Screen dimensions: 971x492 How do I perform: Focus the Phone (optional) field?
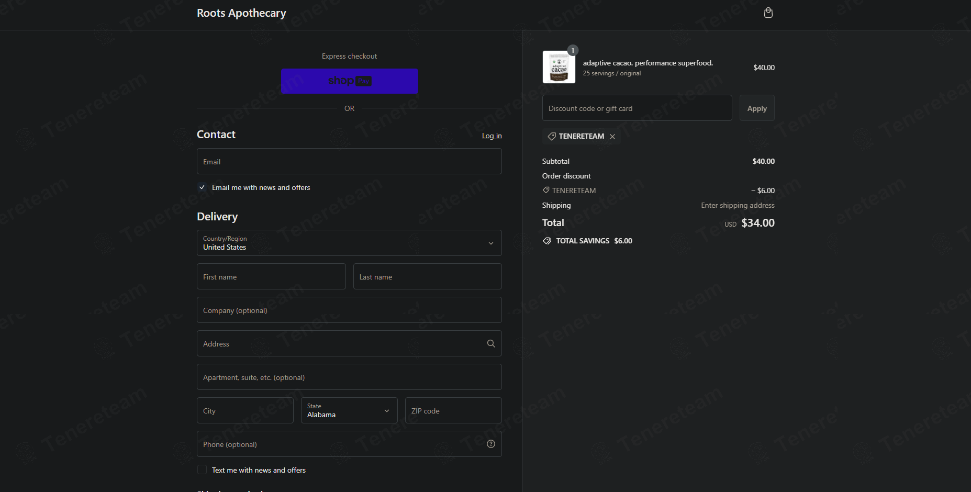tap(349, 444)
